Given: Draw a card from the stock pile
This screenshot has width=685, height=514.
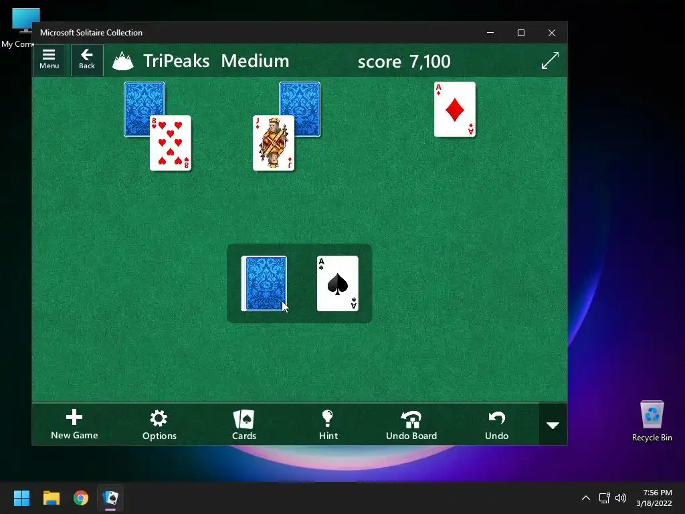Looking at the screenshot, I should [264, 284].
